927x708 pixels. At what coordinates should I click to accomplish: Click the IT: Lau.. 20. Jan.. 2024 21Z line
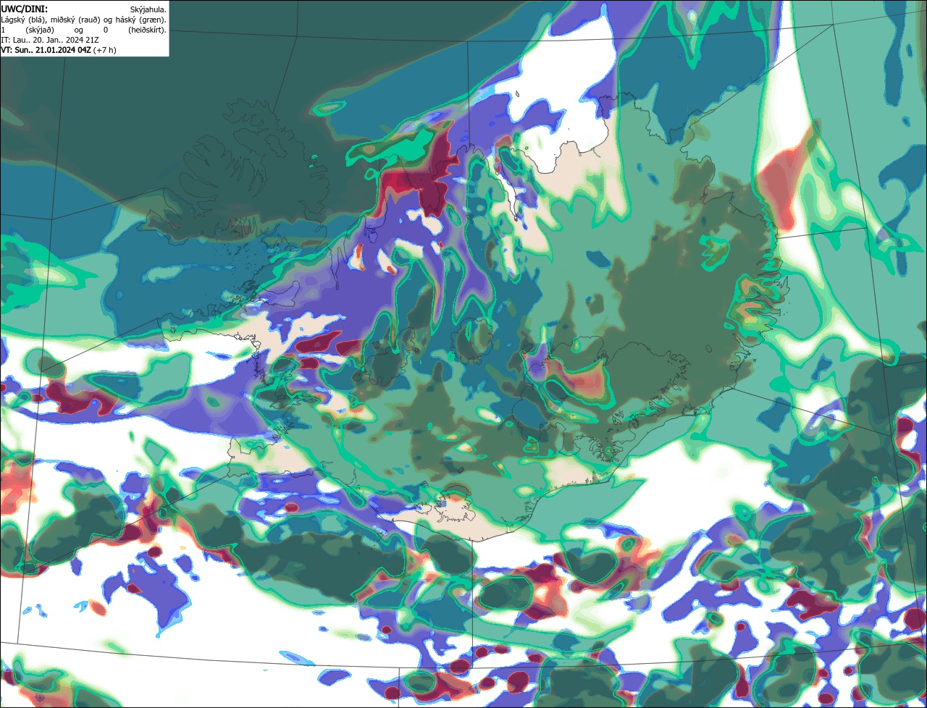(50, 40)
